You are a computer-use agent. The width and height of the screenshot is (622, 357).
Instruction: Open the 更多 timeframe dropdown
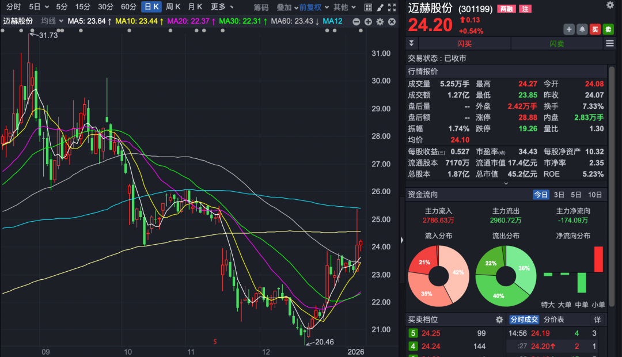(x=222, y=7)
